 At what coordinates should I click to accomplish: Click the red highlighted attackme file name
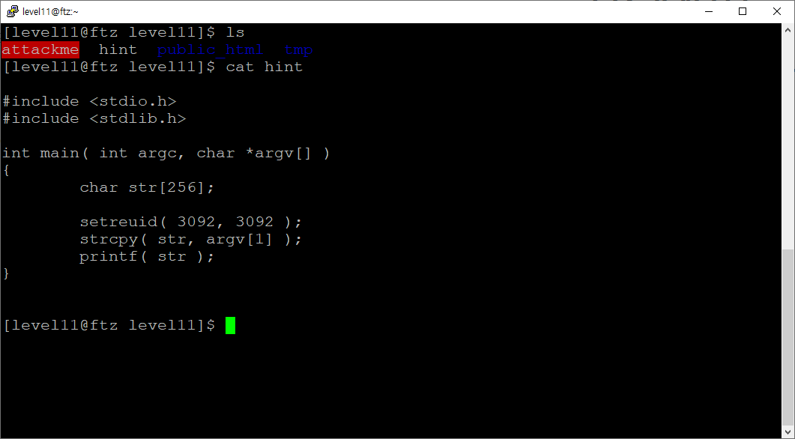click(40, 49)
